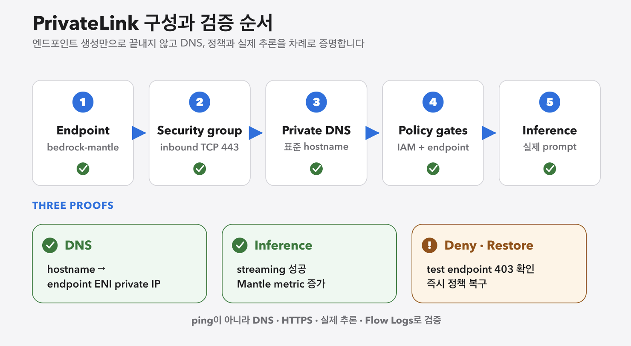Click the green checkmark under inbound TCP 443
The height and width of the screenshot is (346, 631).
pyautogui.click(x=200, y=169)
